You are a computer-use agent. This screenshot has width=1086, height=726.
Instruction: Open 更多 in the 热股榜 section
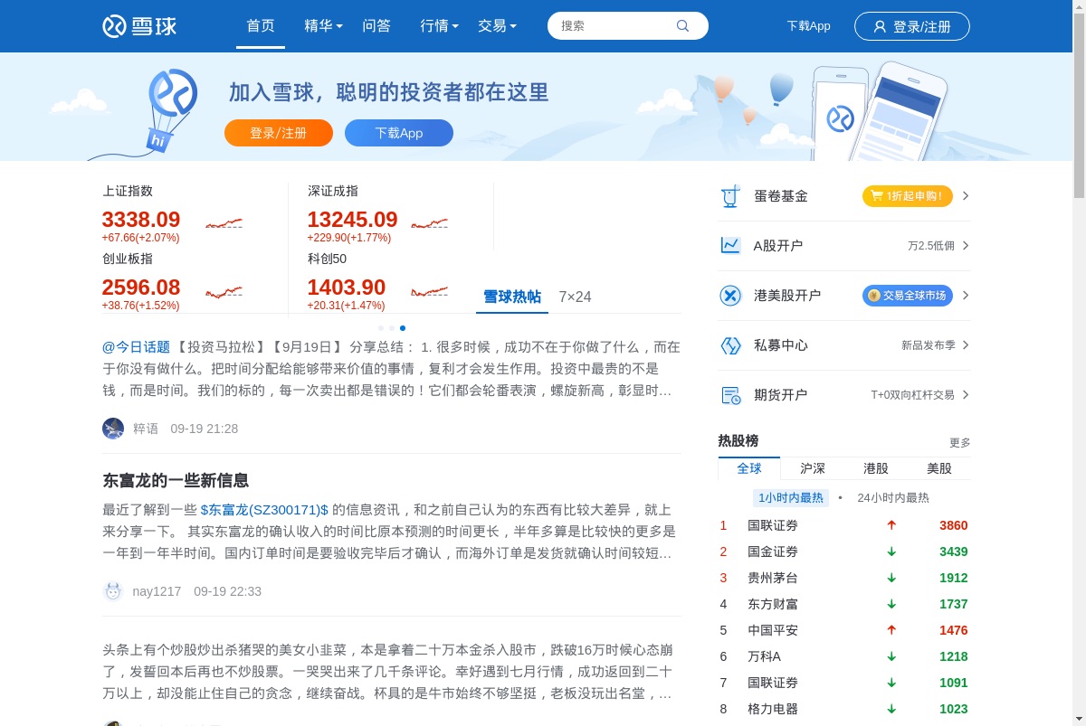(x=959, y=443)
